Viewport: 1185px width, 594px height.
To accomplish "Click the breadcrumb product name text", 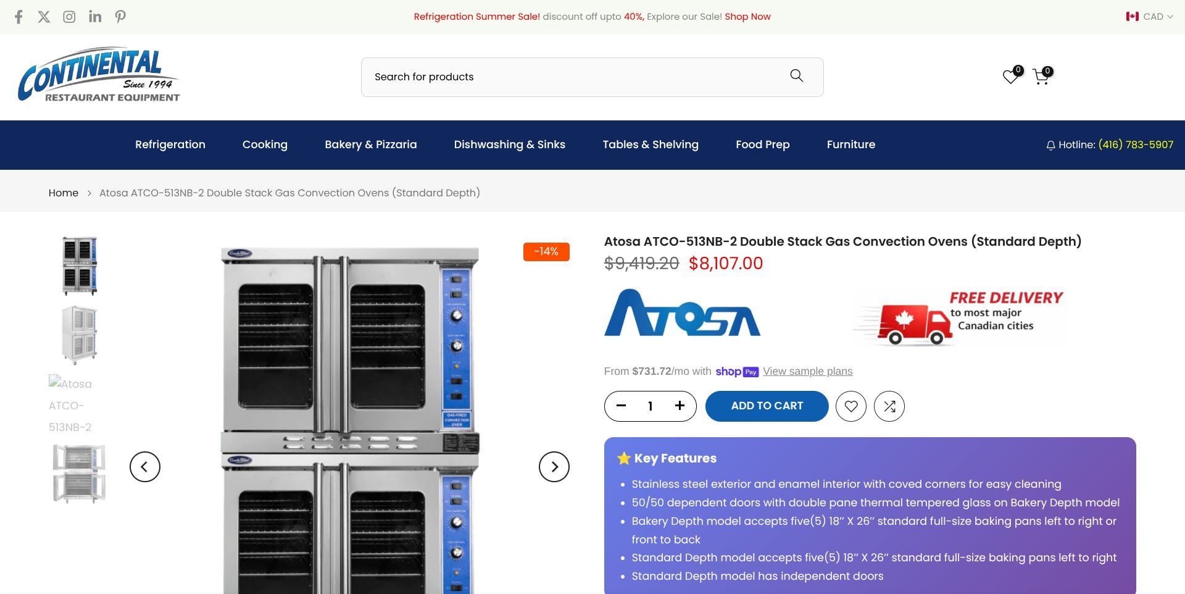I will tap(289, 193).
